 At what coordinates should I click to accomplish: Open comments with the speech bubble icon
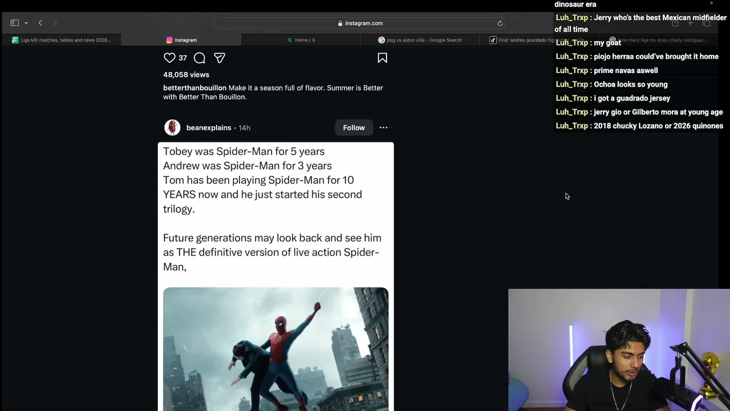[200, 58]
